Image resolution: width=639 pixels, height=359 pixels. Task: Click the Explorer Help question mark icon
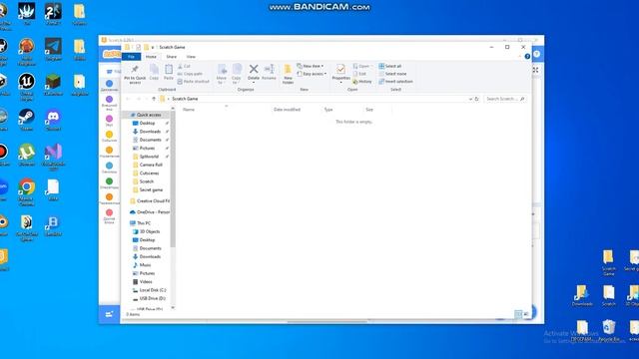(527, 57)
